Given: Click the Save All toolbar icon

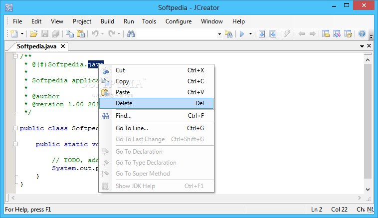Looking at the screenshot, I should [x=56, y=34].
